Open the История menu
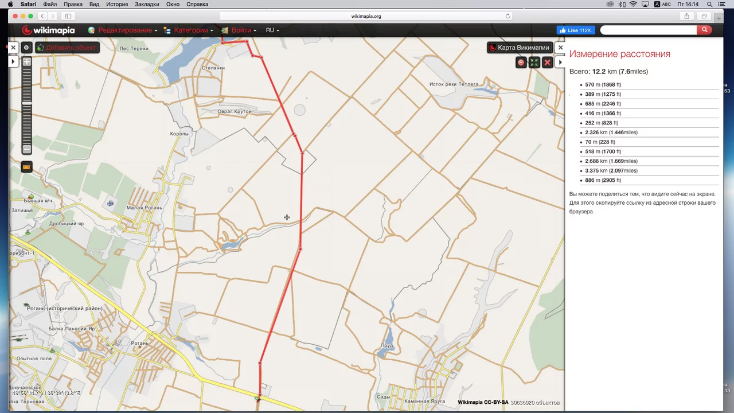Viewport: 734px width, 413px height. tap(117, 4)
